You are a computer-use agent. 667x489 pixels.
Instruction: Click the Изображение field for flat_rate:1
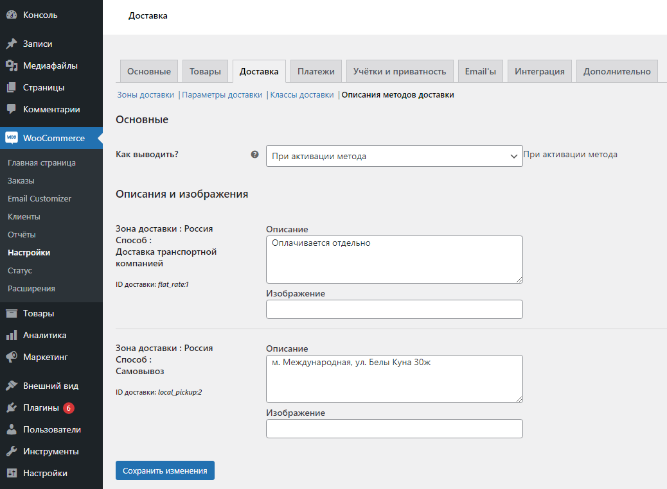pyautogui.click(x=395, y=309)
